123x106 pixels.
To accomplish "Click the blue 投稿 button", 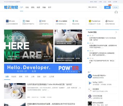I will [x=107, y=7].
